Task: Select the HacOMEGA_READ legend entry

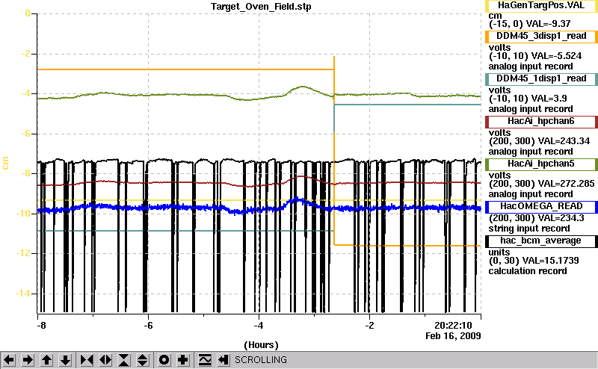Action: (541, 207)
